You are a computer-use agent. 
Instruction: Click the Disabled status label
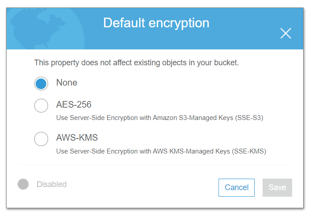click(52, 184)
